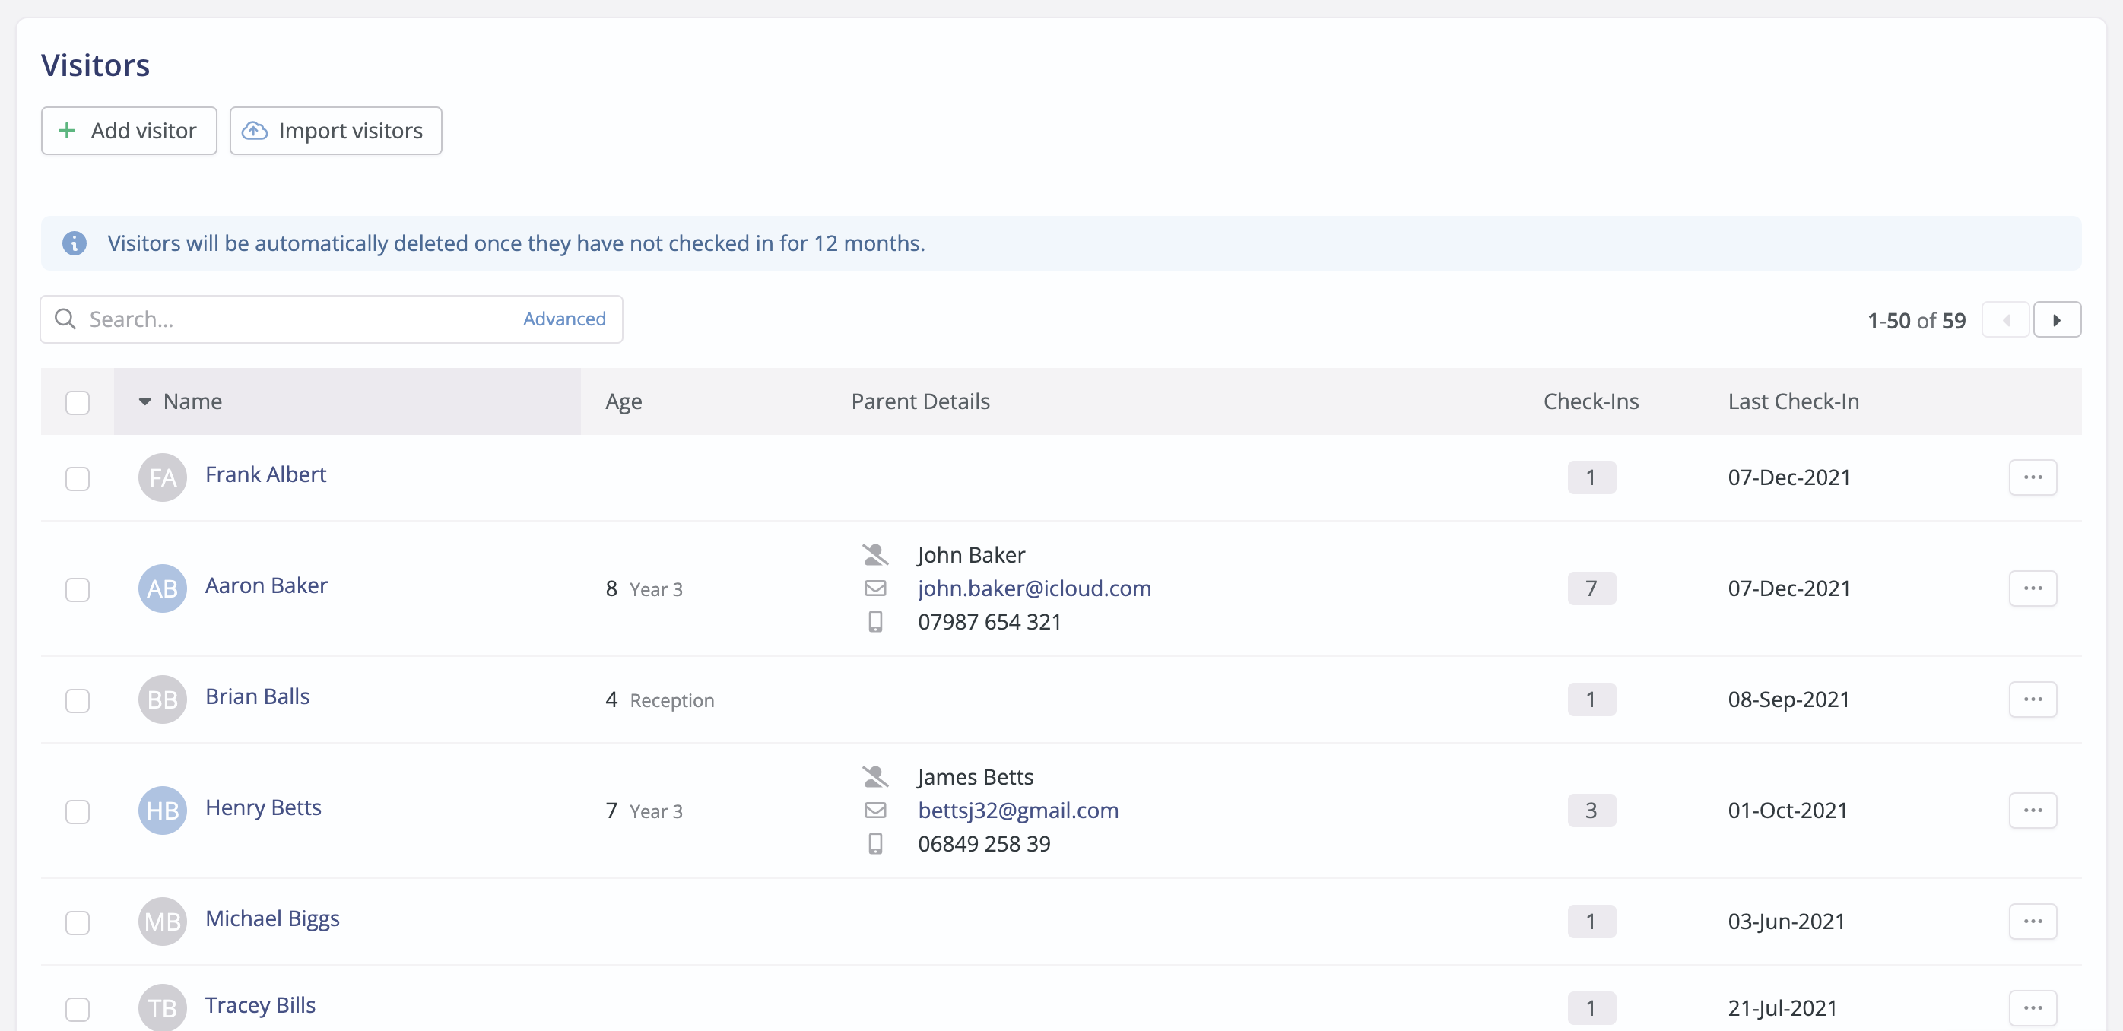Click the envelope icon beside john.baker@icloud.com
This screenshot has width=2123, height=1031.
(875, 588)
